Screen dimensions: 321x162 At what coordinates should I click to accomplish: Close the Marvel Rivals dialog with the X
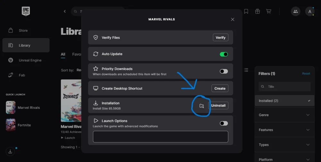pos(232,20)
